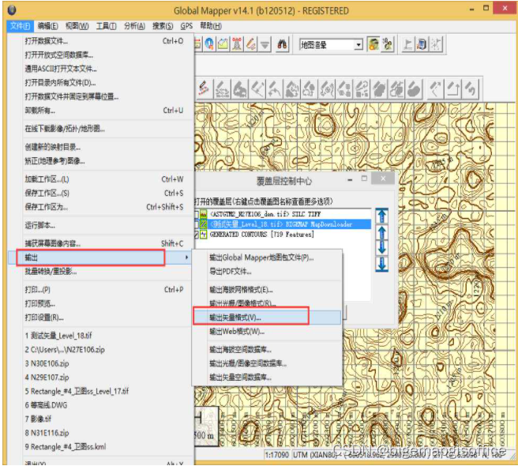Open the 地图渲晕 shader dropdown
This screenshot has height=466, width=518.
click(358, 44)
